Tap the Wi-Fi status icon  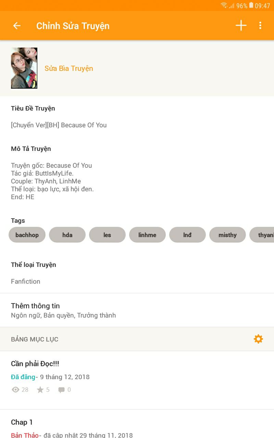click(224, 5)
